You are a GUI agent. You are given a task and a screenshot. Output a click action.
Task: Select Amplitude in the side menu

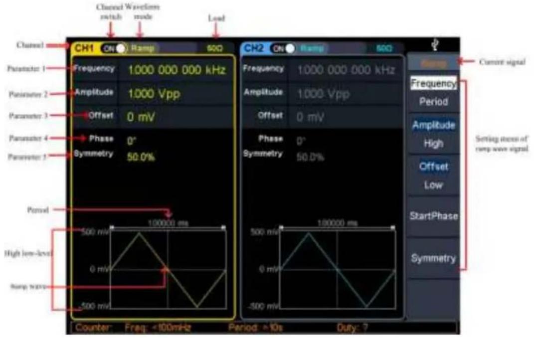pyautogui.click(x=434, y=125)
